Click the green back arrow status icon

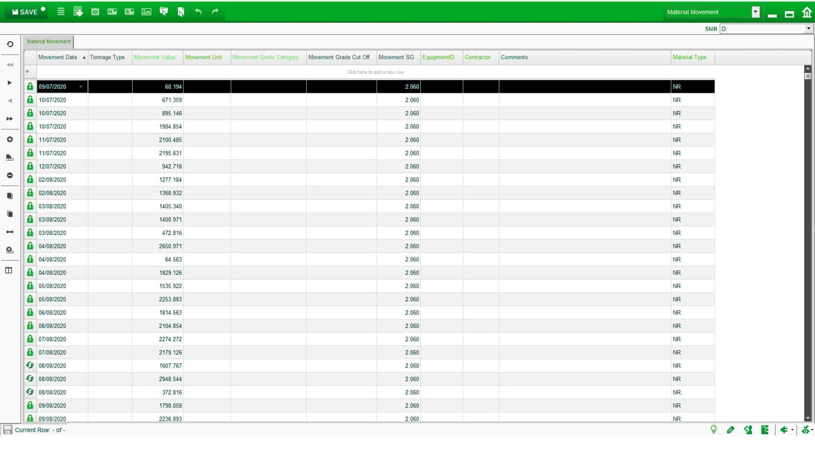click(784, 430)
